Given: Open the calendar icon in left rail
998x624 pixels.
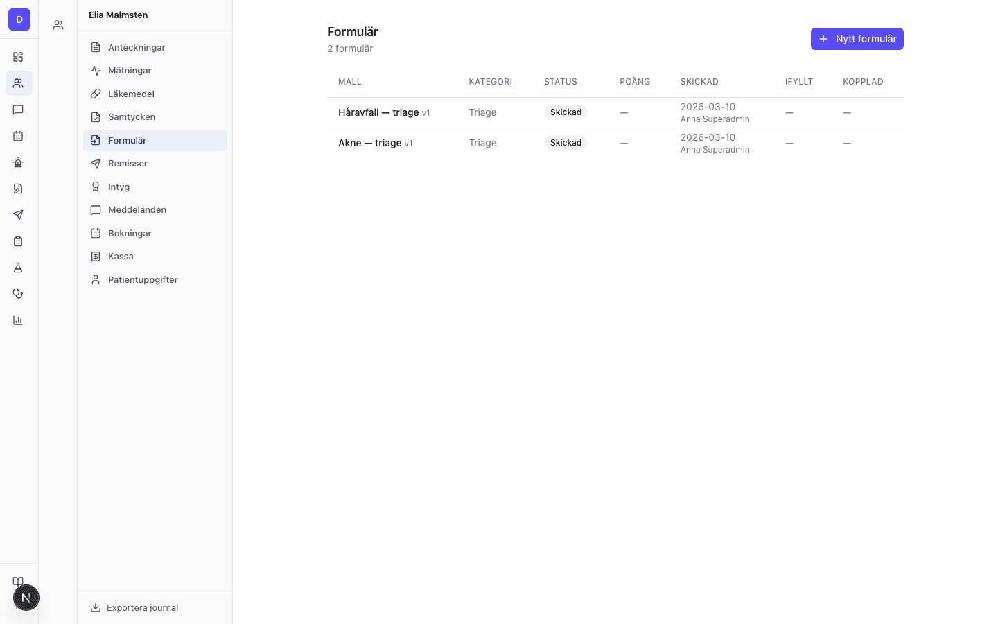Looking at the screenshot, I should (x=18, y=136).
